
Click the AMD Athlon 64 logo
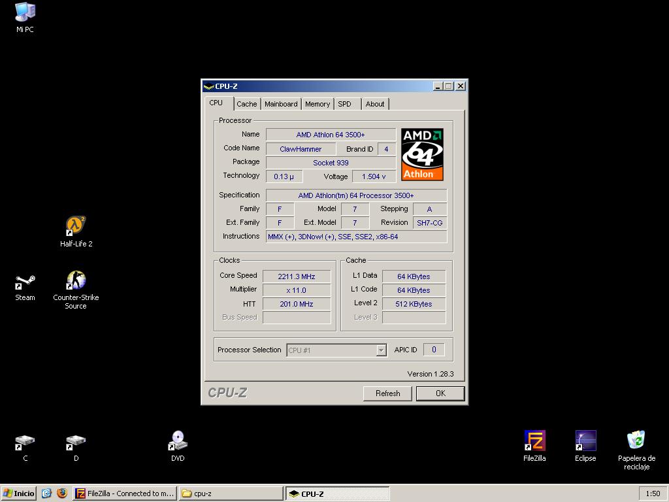pyautogui.click(x=422, y=154)
